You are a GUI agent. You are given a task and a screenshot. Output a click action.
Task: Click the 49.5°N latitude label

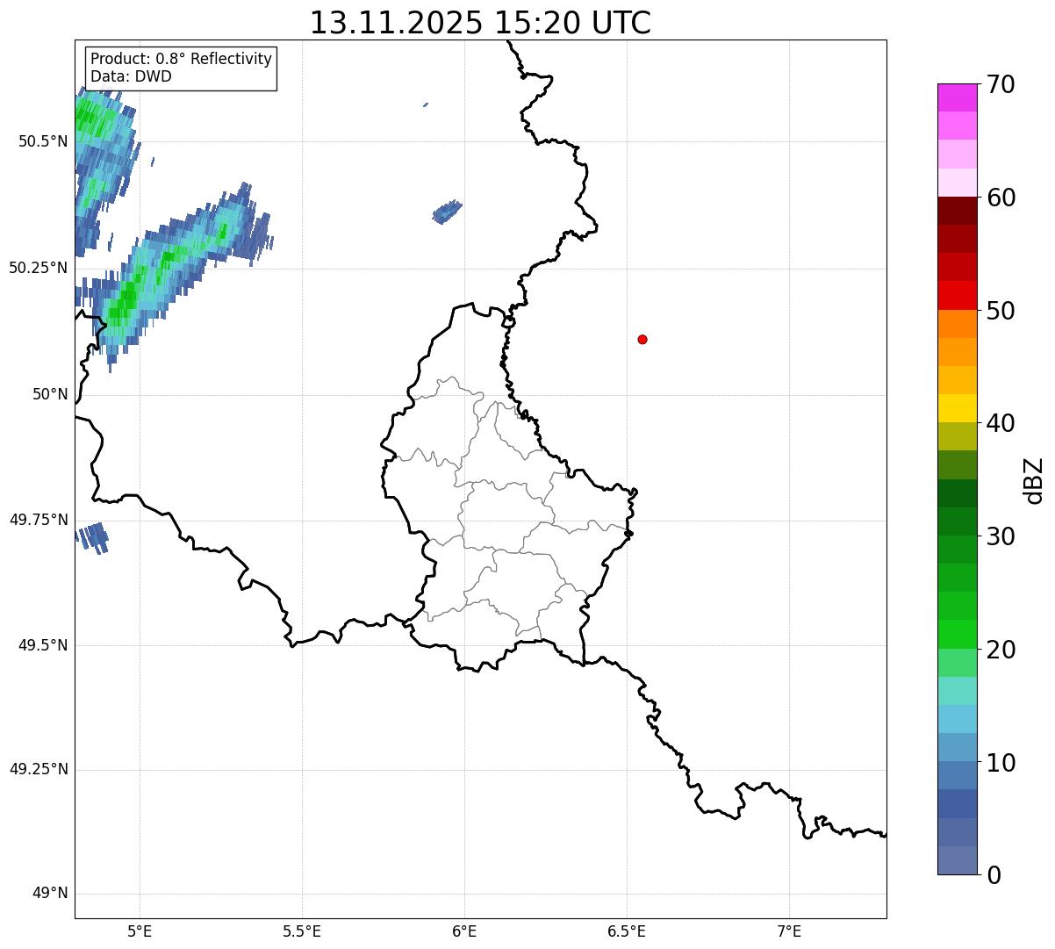click(43, 645)
